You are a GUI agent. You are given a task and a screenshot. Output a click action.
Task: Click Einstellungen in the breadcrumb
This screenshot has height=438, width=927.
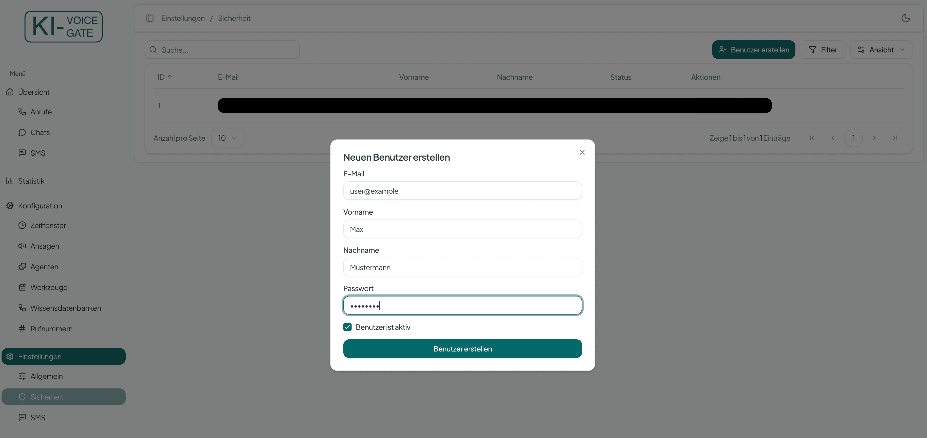183,18
